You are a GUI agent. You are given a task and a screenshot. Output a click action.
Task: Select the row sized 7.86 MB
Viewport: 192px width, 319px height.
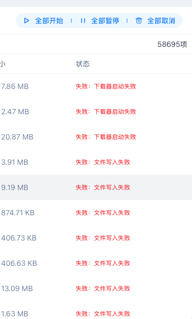96,86
